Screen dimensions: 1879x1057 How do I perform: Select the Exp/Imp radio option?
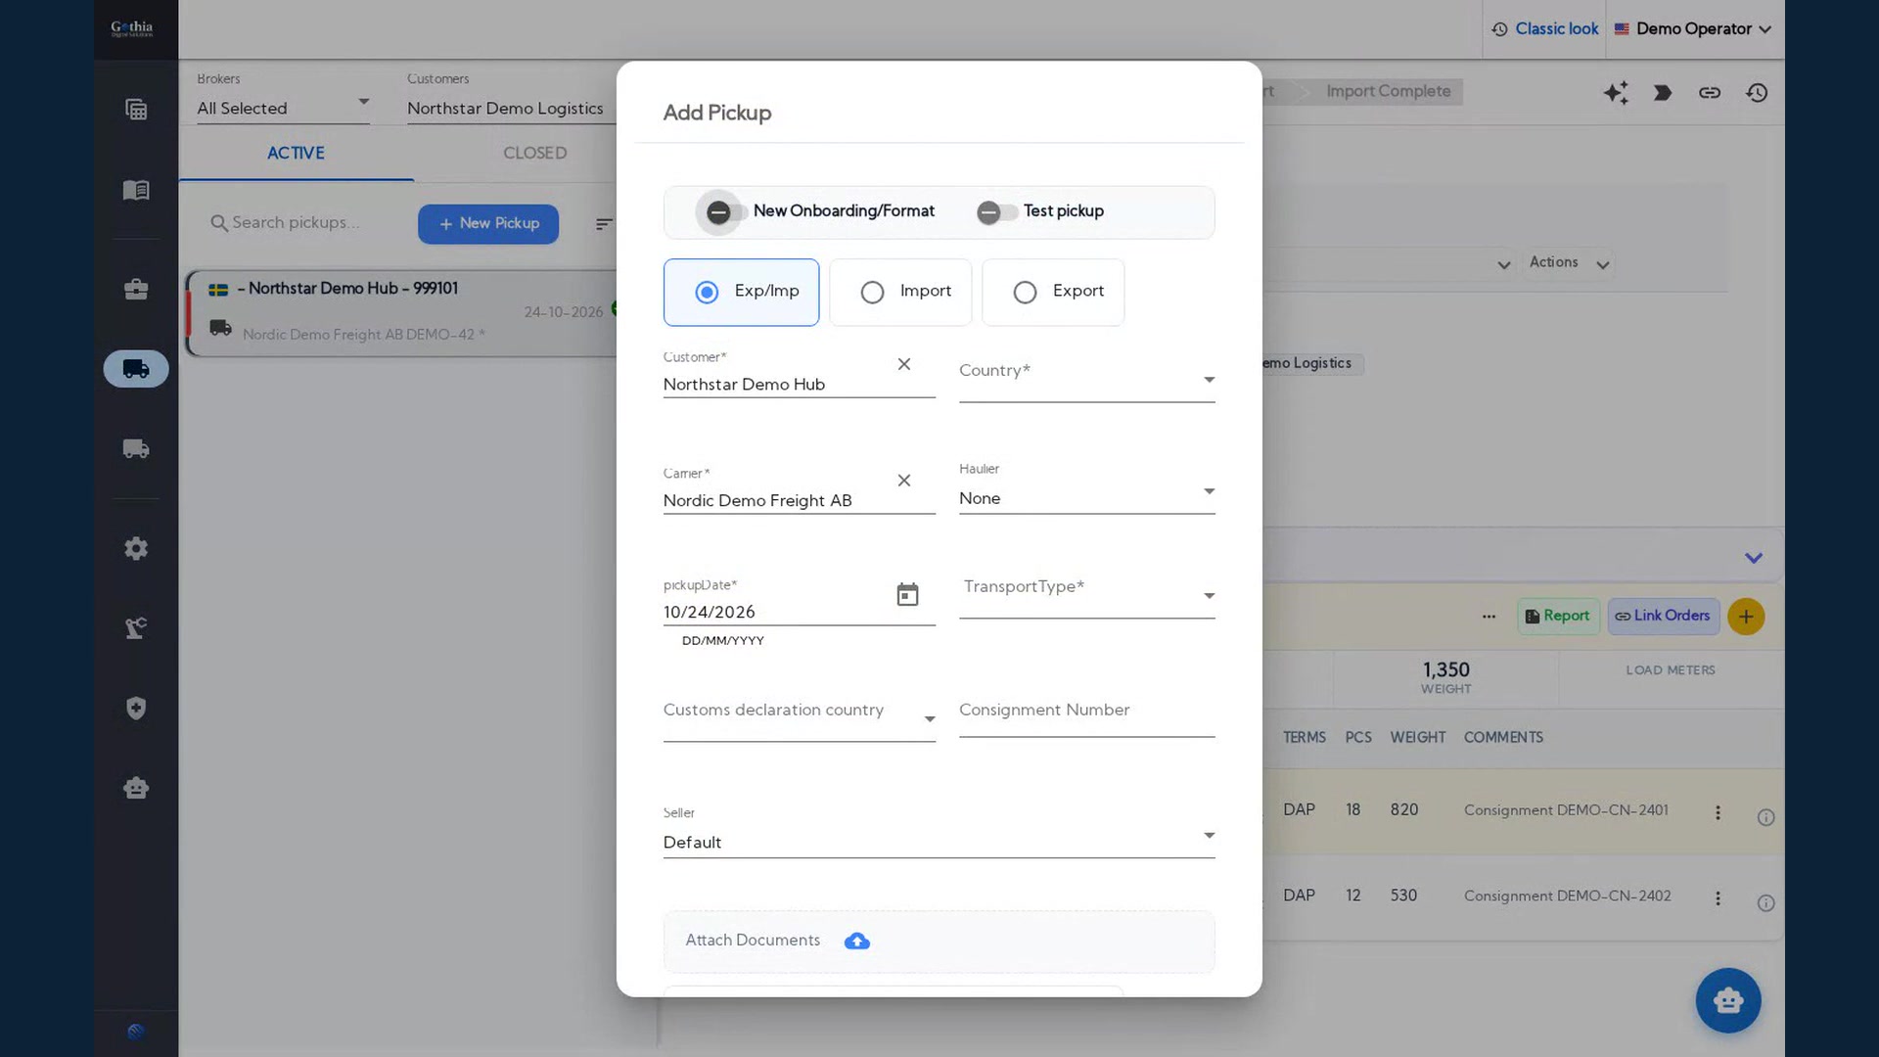[x=741, y=292]
